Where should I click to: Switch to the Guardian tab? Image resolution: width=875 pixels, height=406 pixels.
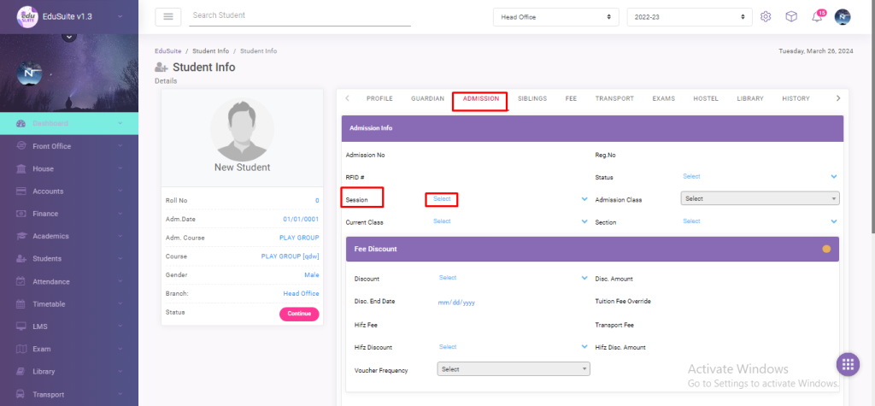427,99
